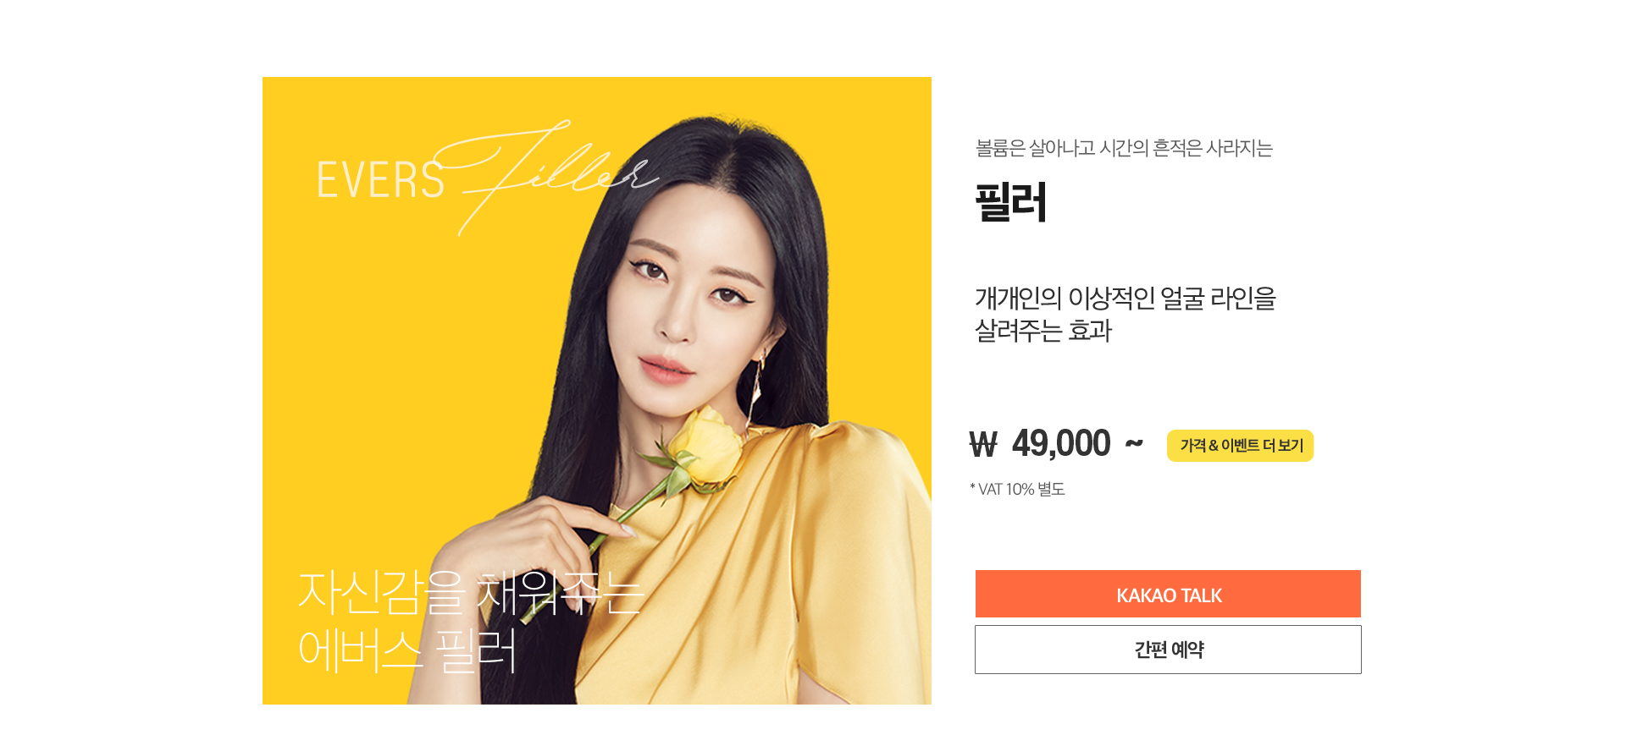Click the orange KAKAO TALK button

pyautogui.click(x=1168, y=594)
